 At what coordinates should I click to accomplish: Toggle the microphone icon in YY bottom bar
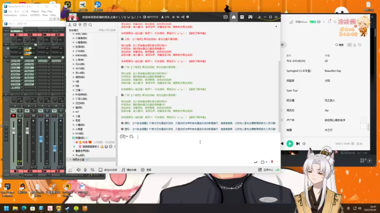coord(85,170)
